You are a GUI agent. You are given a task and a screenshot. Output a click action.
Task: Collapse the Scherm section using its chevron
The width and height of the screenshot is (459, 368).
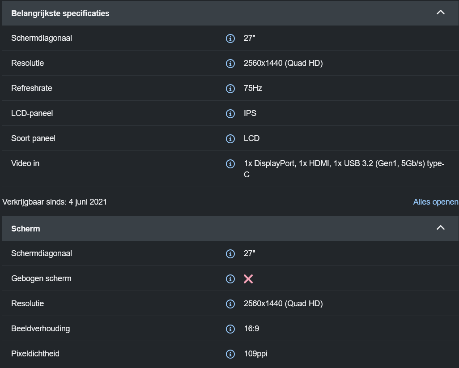point(441,228)
